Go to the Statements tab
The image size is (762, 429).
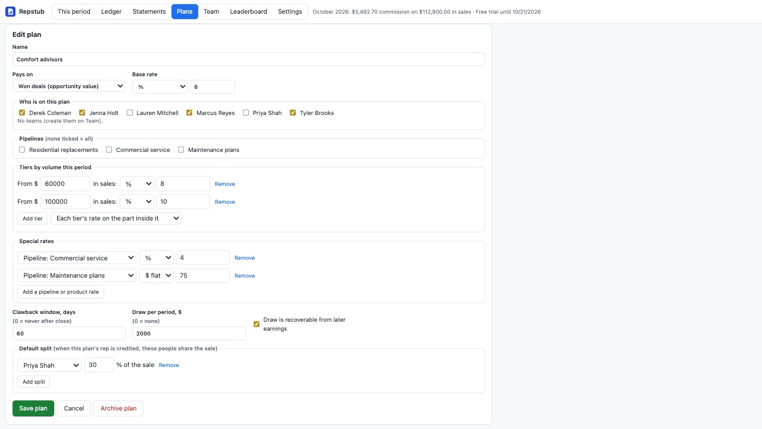click(149, 11)
